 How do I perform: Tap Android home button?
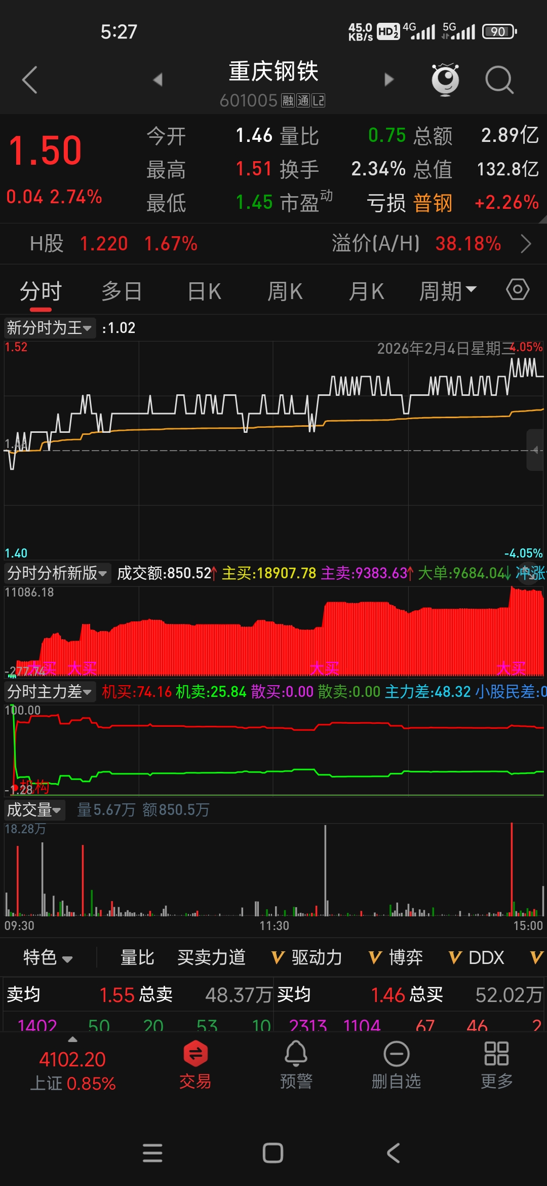[273, 1153]
